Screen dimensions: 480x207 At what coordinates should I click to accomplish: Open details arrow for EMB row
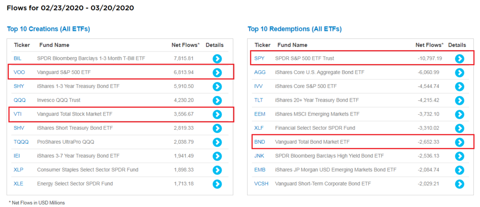459,170
